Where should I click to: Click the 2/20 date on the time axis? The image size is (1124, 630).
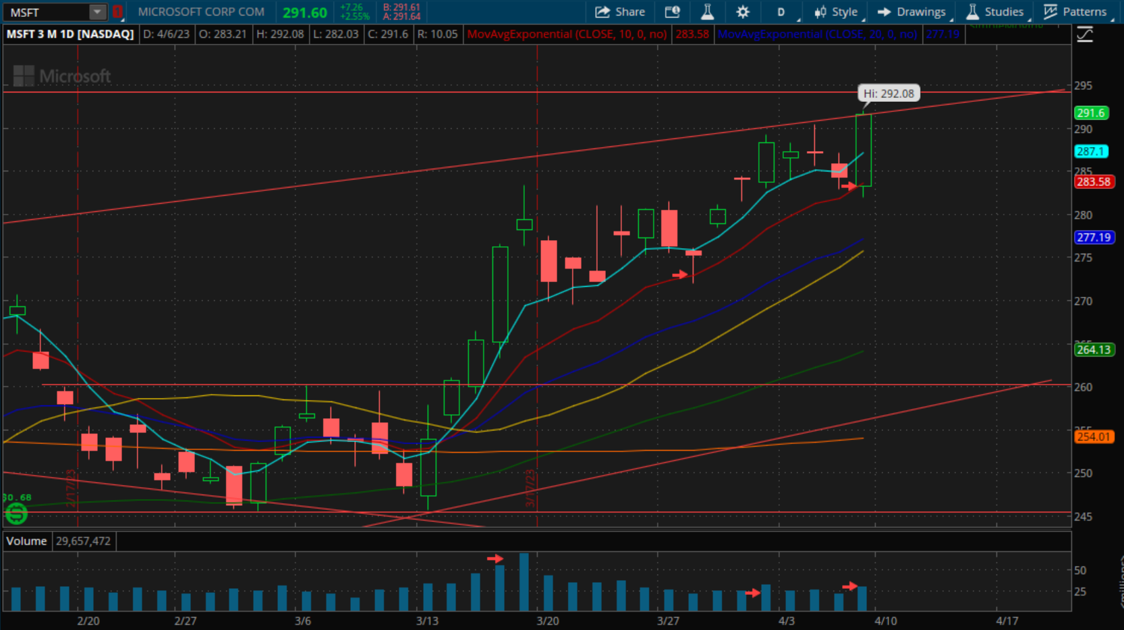(x=88, y=621)
